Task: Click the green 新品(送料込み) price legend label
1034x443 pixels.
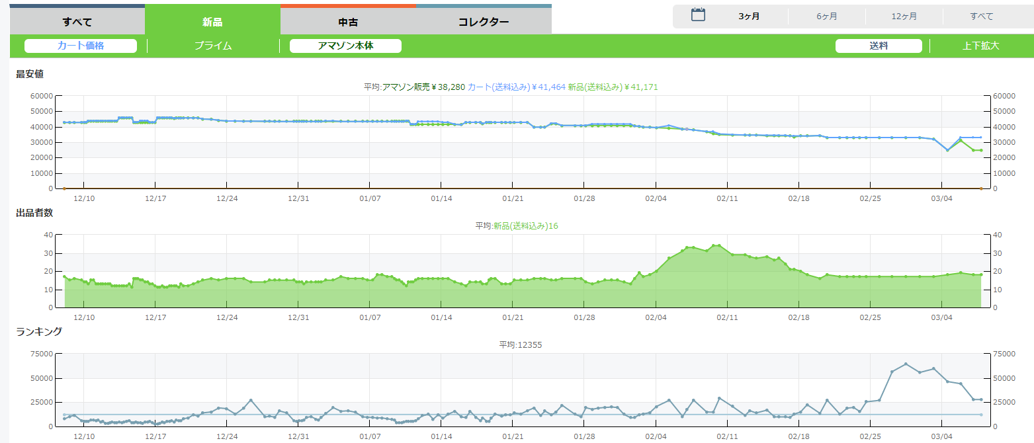Action: (x=613, y=87)
